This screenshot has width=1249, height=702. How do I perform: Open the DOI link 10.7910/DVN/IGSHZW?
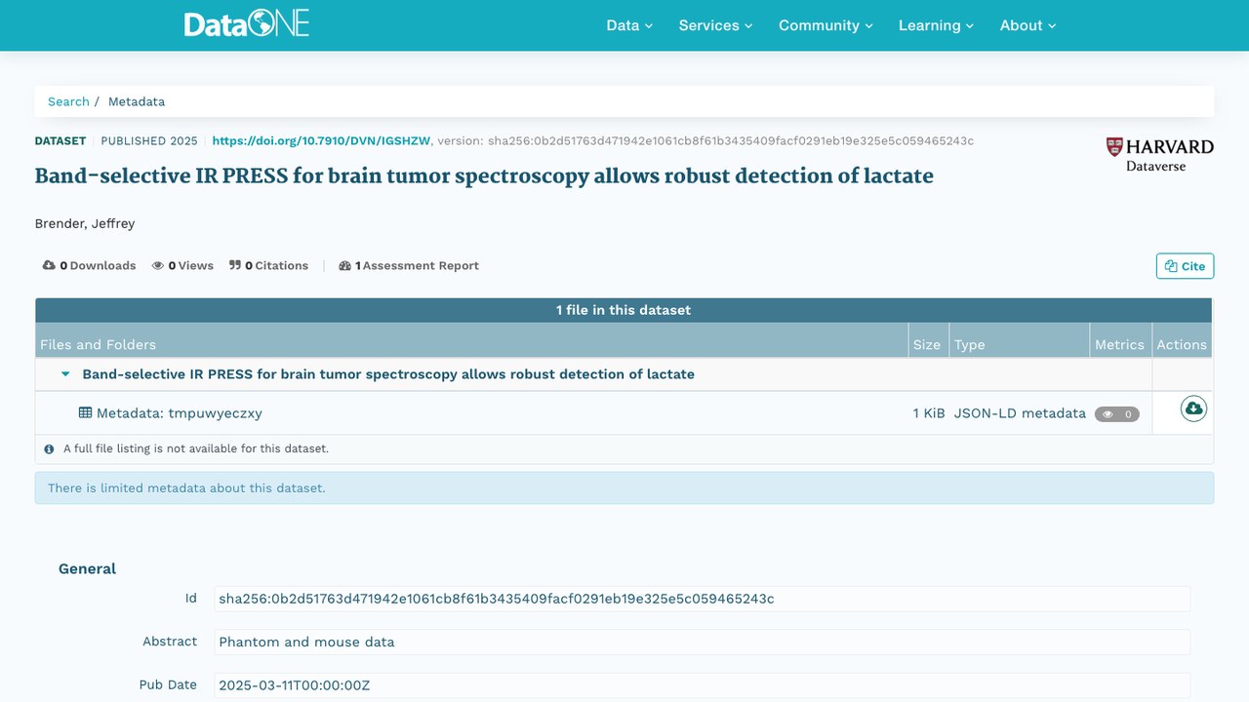point(321,140)
